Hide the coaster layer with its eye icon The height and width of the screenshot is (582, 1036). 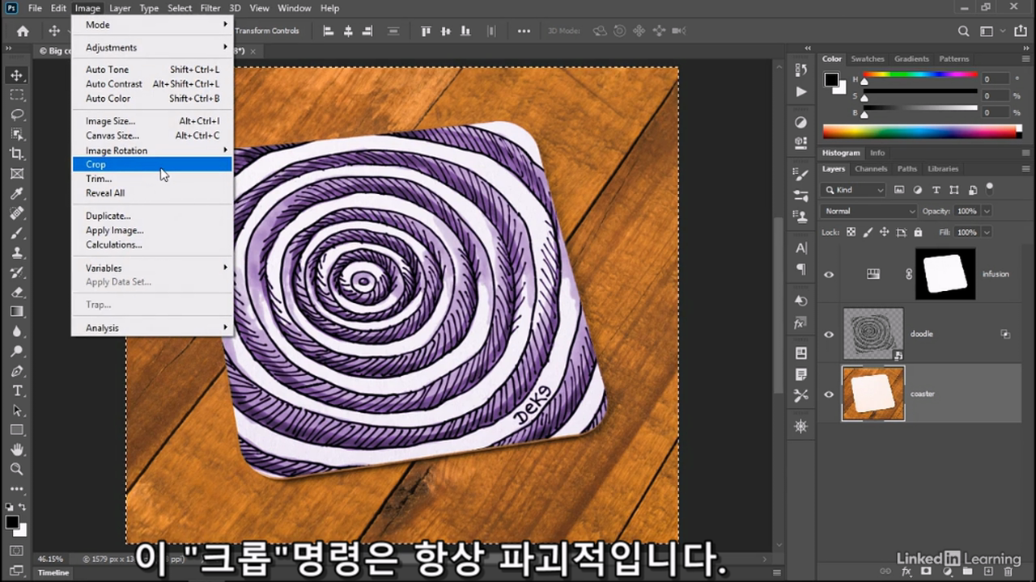(x=829, y=394)
